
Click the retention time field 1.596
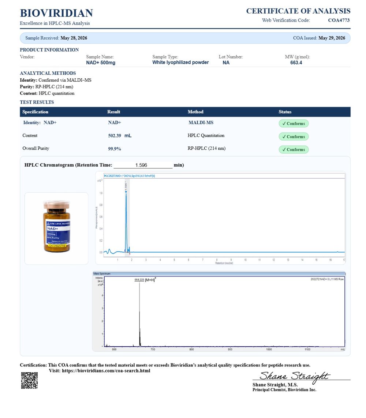143,165
